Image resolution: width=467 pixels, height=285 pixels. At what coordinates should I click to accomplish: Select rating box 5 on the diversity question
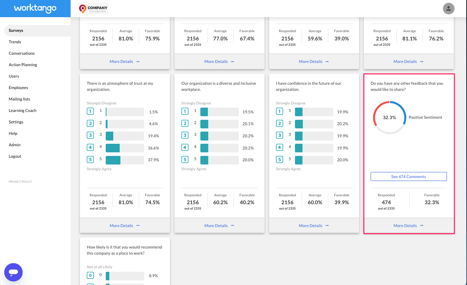pos(185,159)
